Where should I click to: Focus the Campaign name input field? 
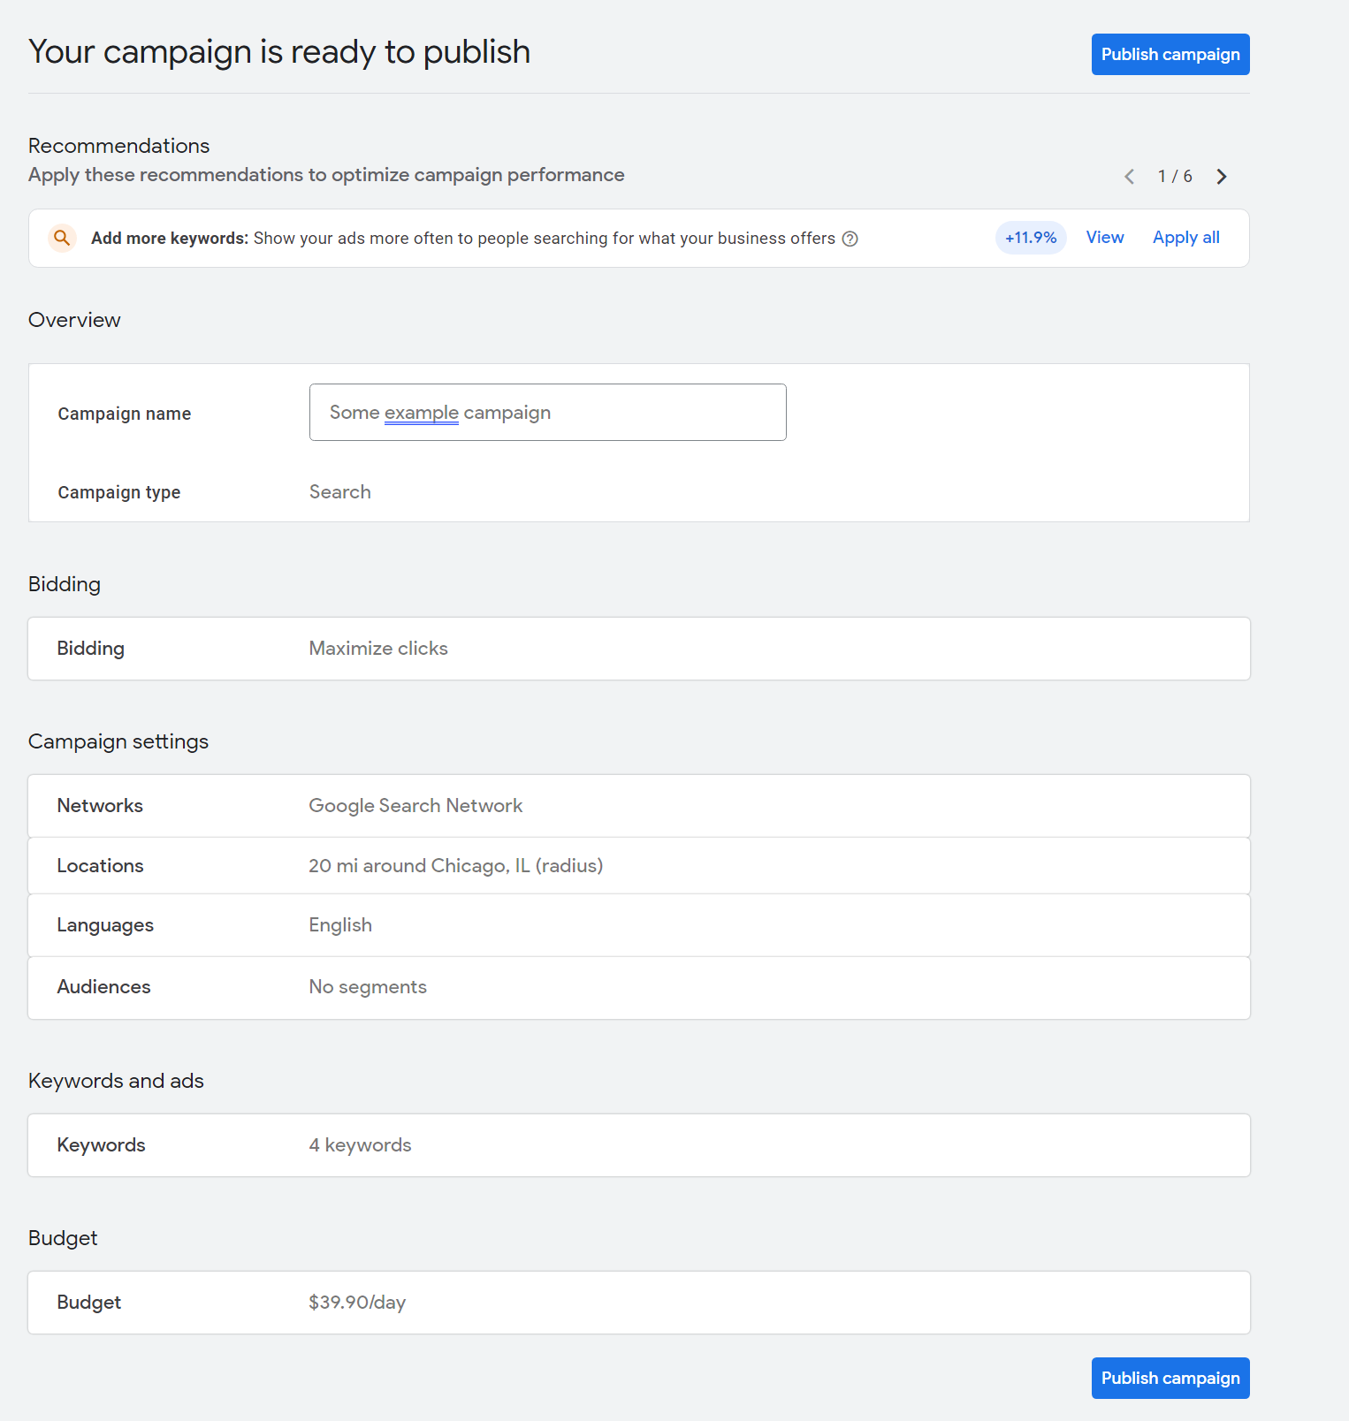tap(547, 413)
